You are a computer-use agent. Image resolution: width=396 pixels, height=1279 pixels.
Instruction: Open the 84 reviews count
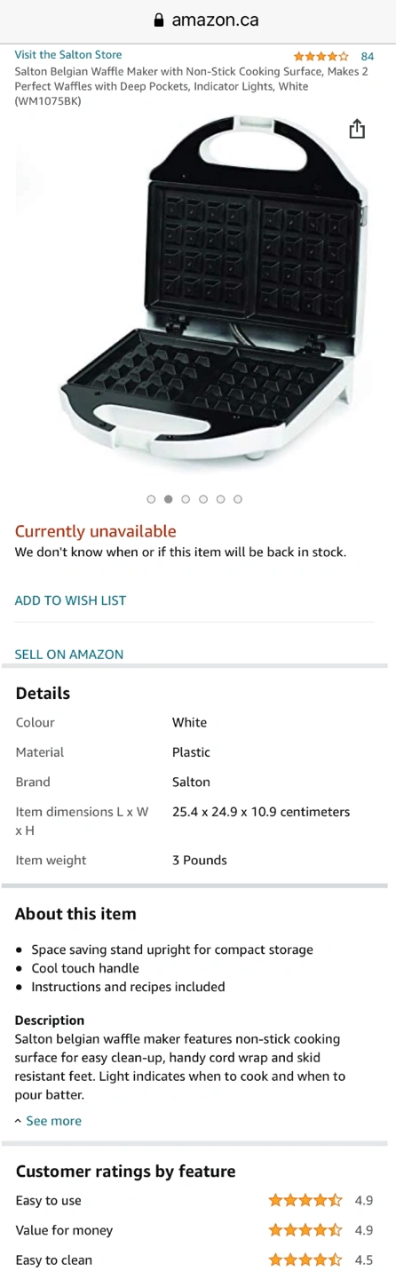[368, 56]
